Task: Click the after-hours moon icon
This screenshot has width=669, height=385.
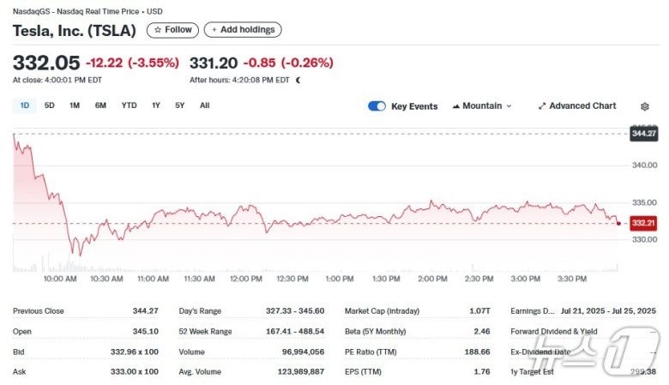Action: tap(298, 81)
